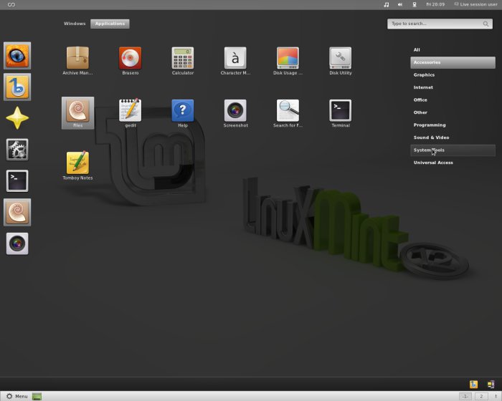
Task: Launch Banshee from the dash favorites
Action: coord(17,87)
